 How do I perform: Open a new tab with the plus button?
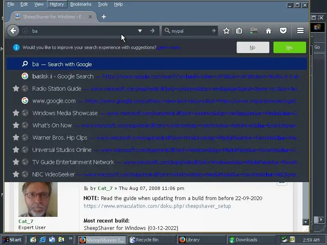(x=104, y=17)
